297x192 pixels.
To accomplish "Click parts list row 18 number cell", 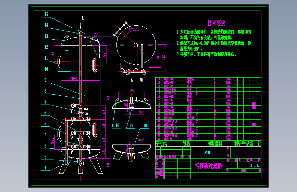I will 159,79.
